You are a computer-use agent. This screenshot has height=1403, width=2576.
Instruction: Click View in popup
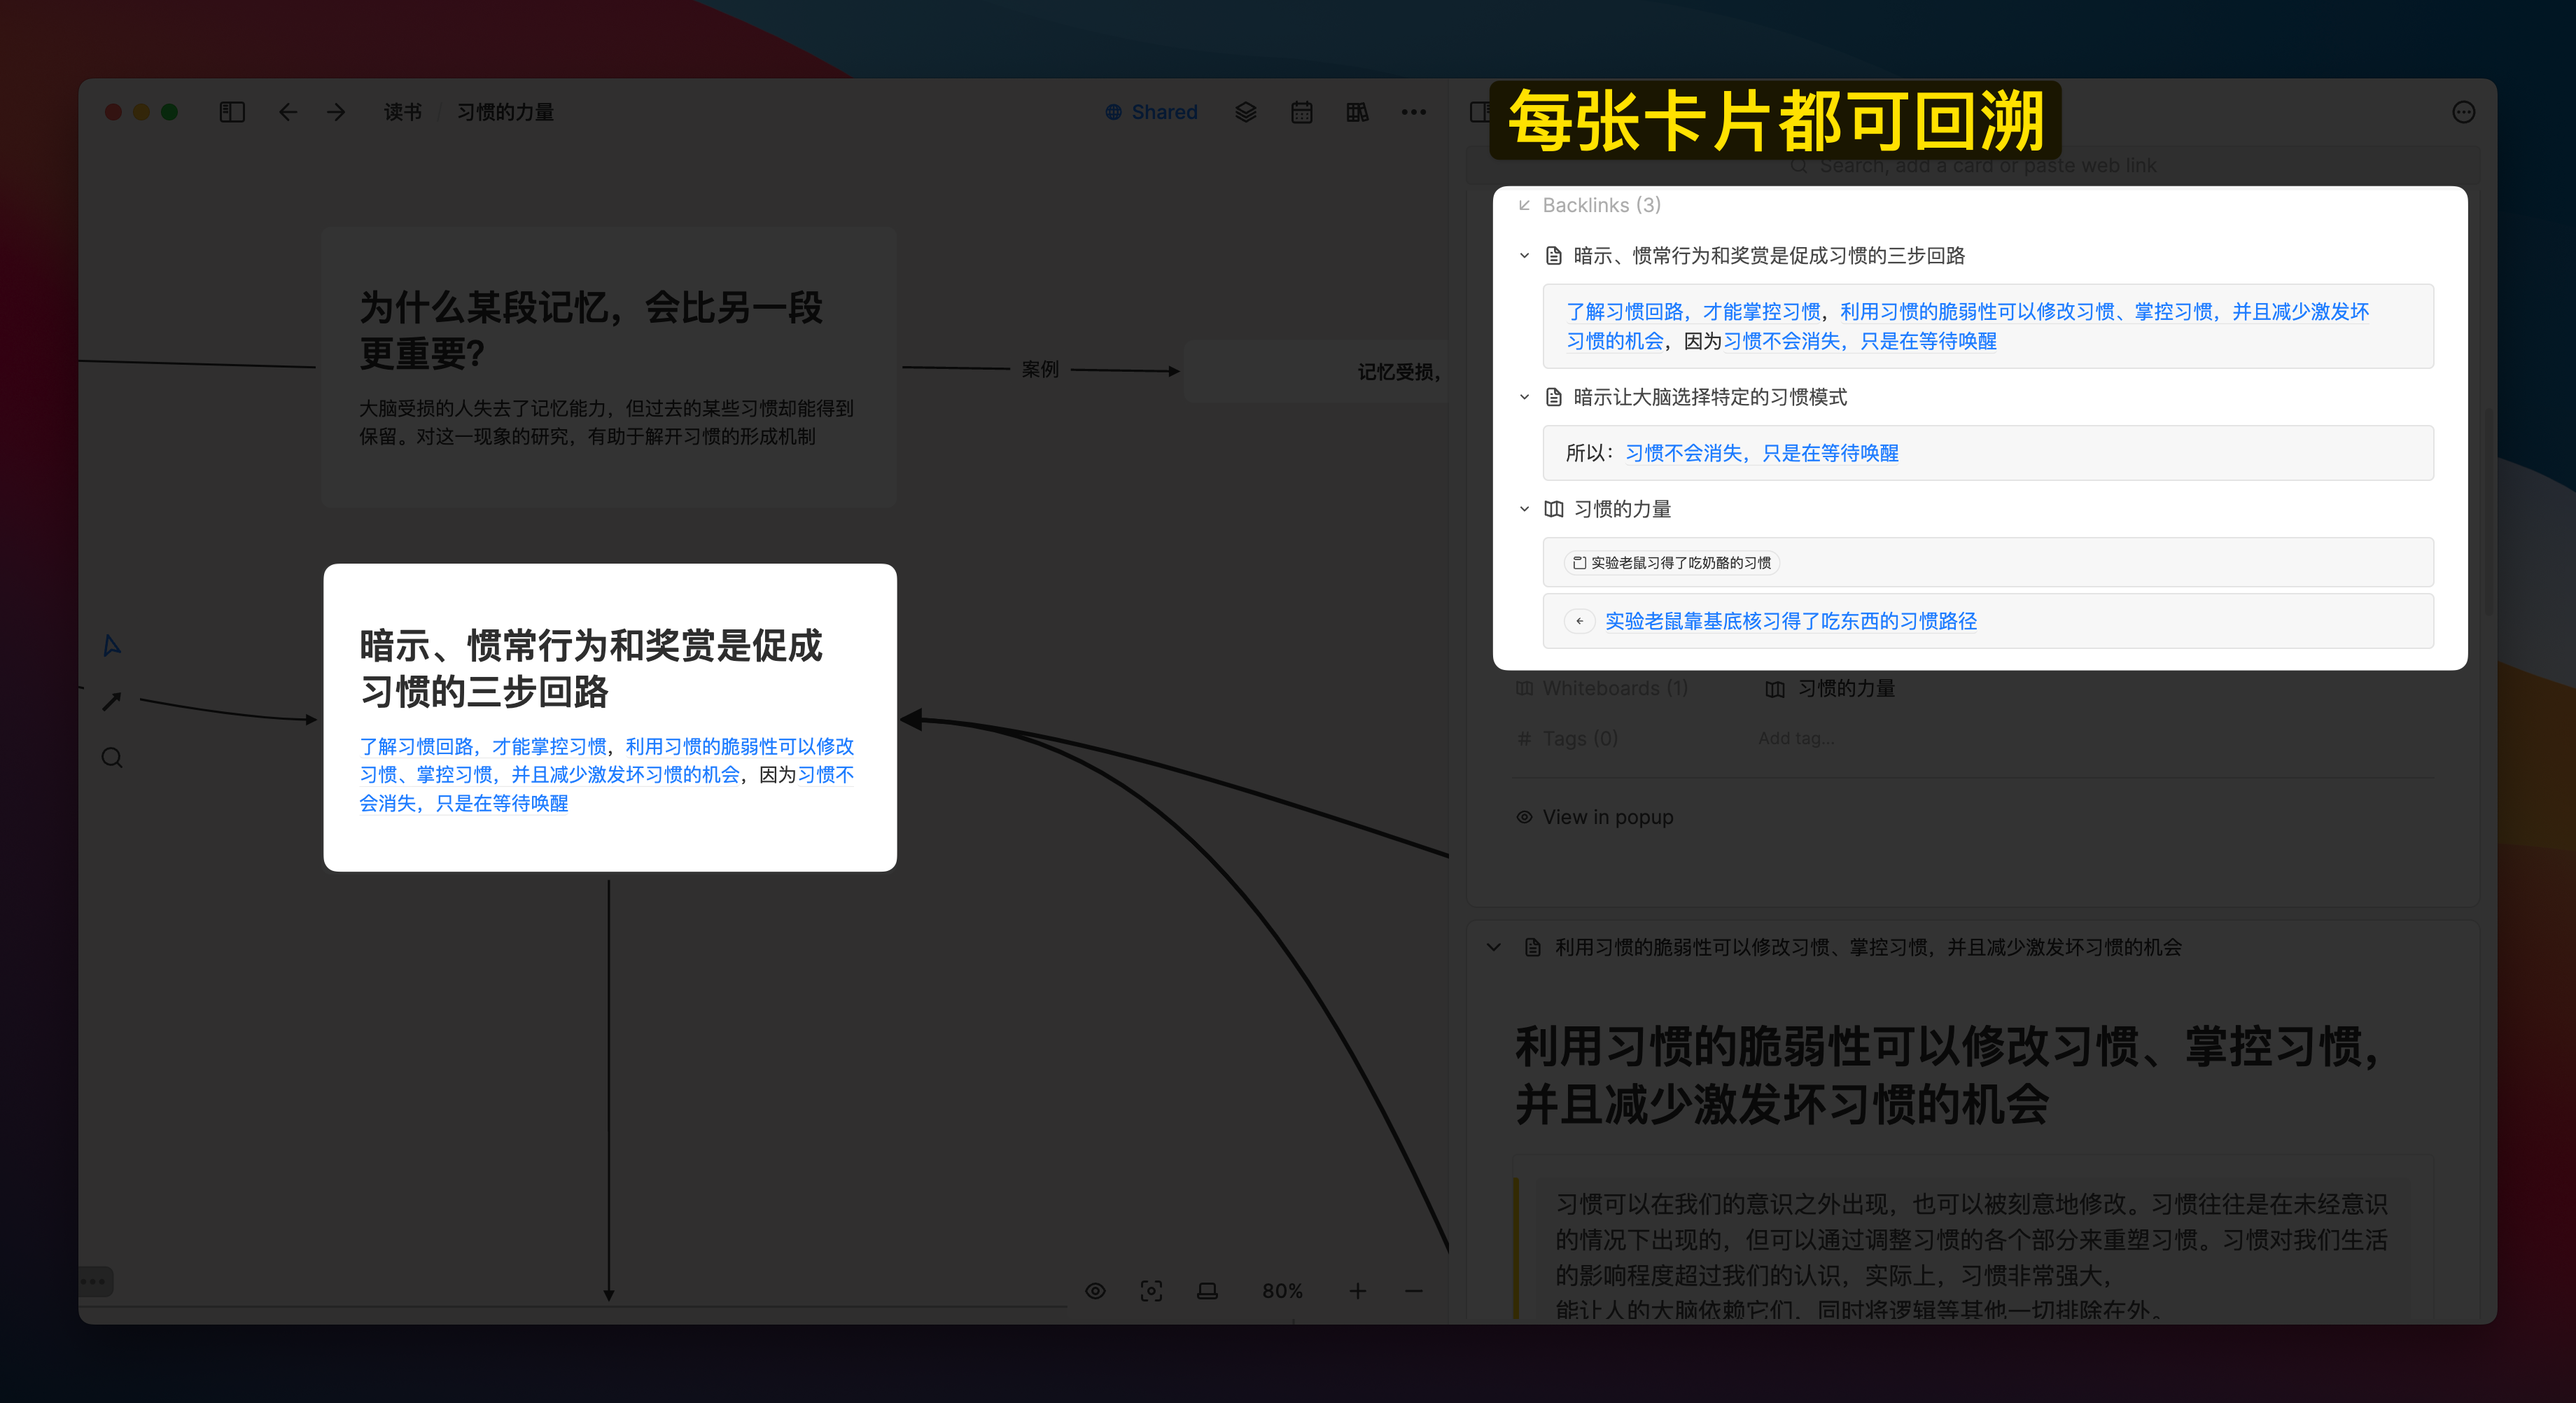[x=1595, y=817]
